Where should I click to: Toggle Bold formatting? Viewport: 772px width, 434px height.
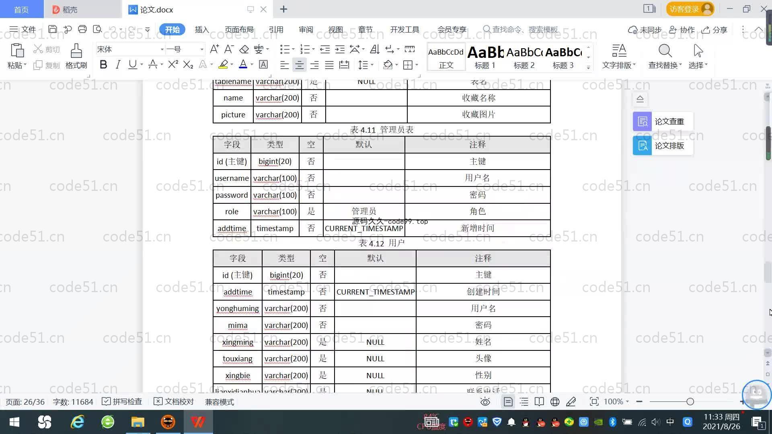click(x=103, y=64)
